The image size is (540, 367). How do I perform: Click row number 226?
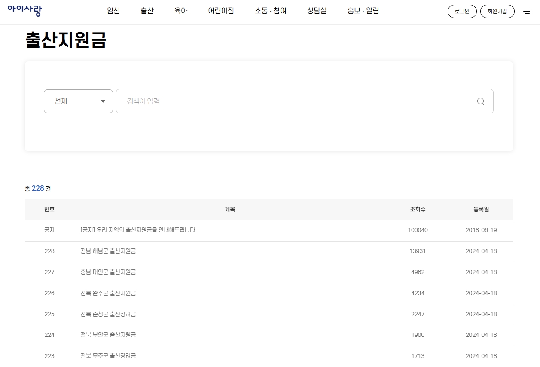(x=49, y=293)
